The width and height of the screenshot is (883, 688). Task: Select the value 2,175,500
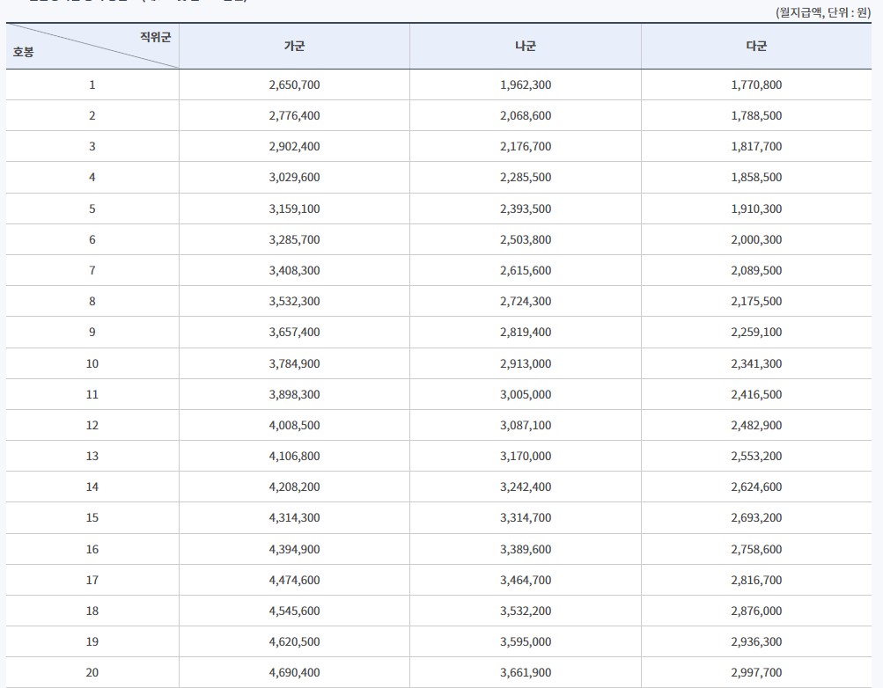click(x=756, y=302)
